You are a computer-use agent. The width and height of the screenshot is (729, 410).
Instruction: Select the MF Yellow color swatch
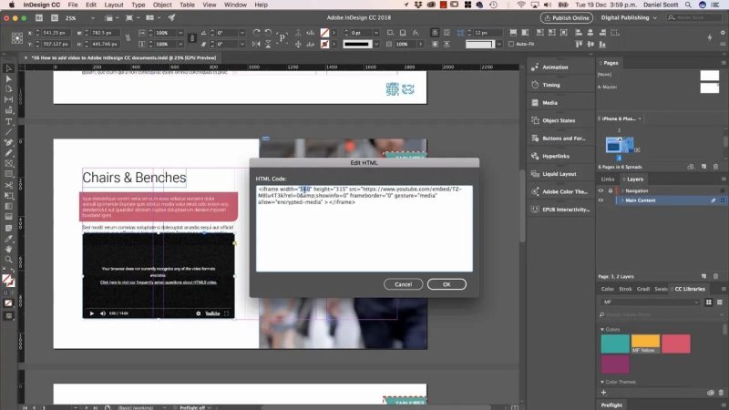[x=645, y=344]
